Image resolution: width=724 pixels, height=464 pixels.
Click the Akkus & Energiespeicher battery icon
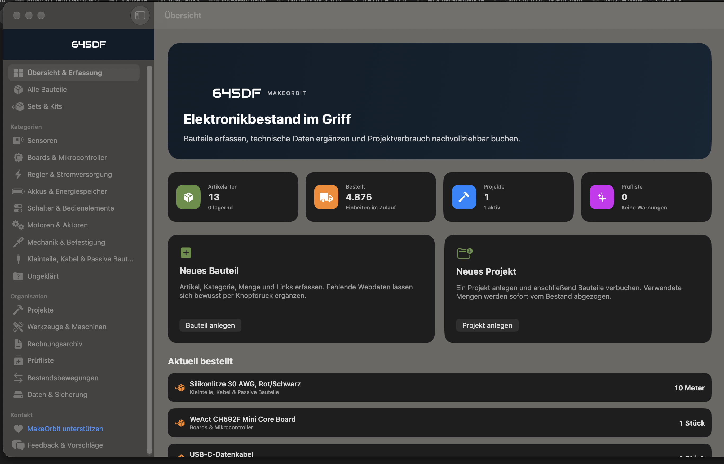point(18,191)
